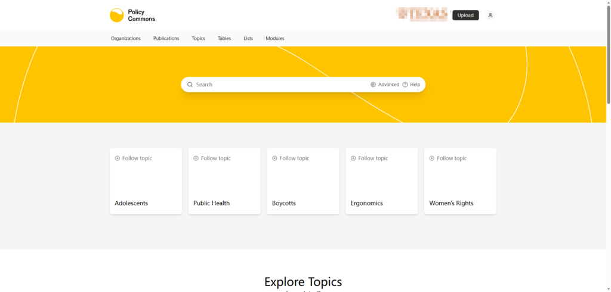Click the plus icon on Boycotts card
Screen dimensions: 611x292
click(274, 159)
